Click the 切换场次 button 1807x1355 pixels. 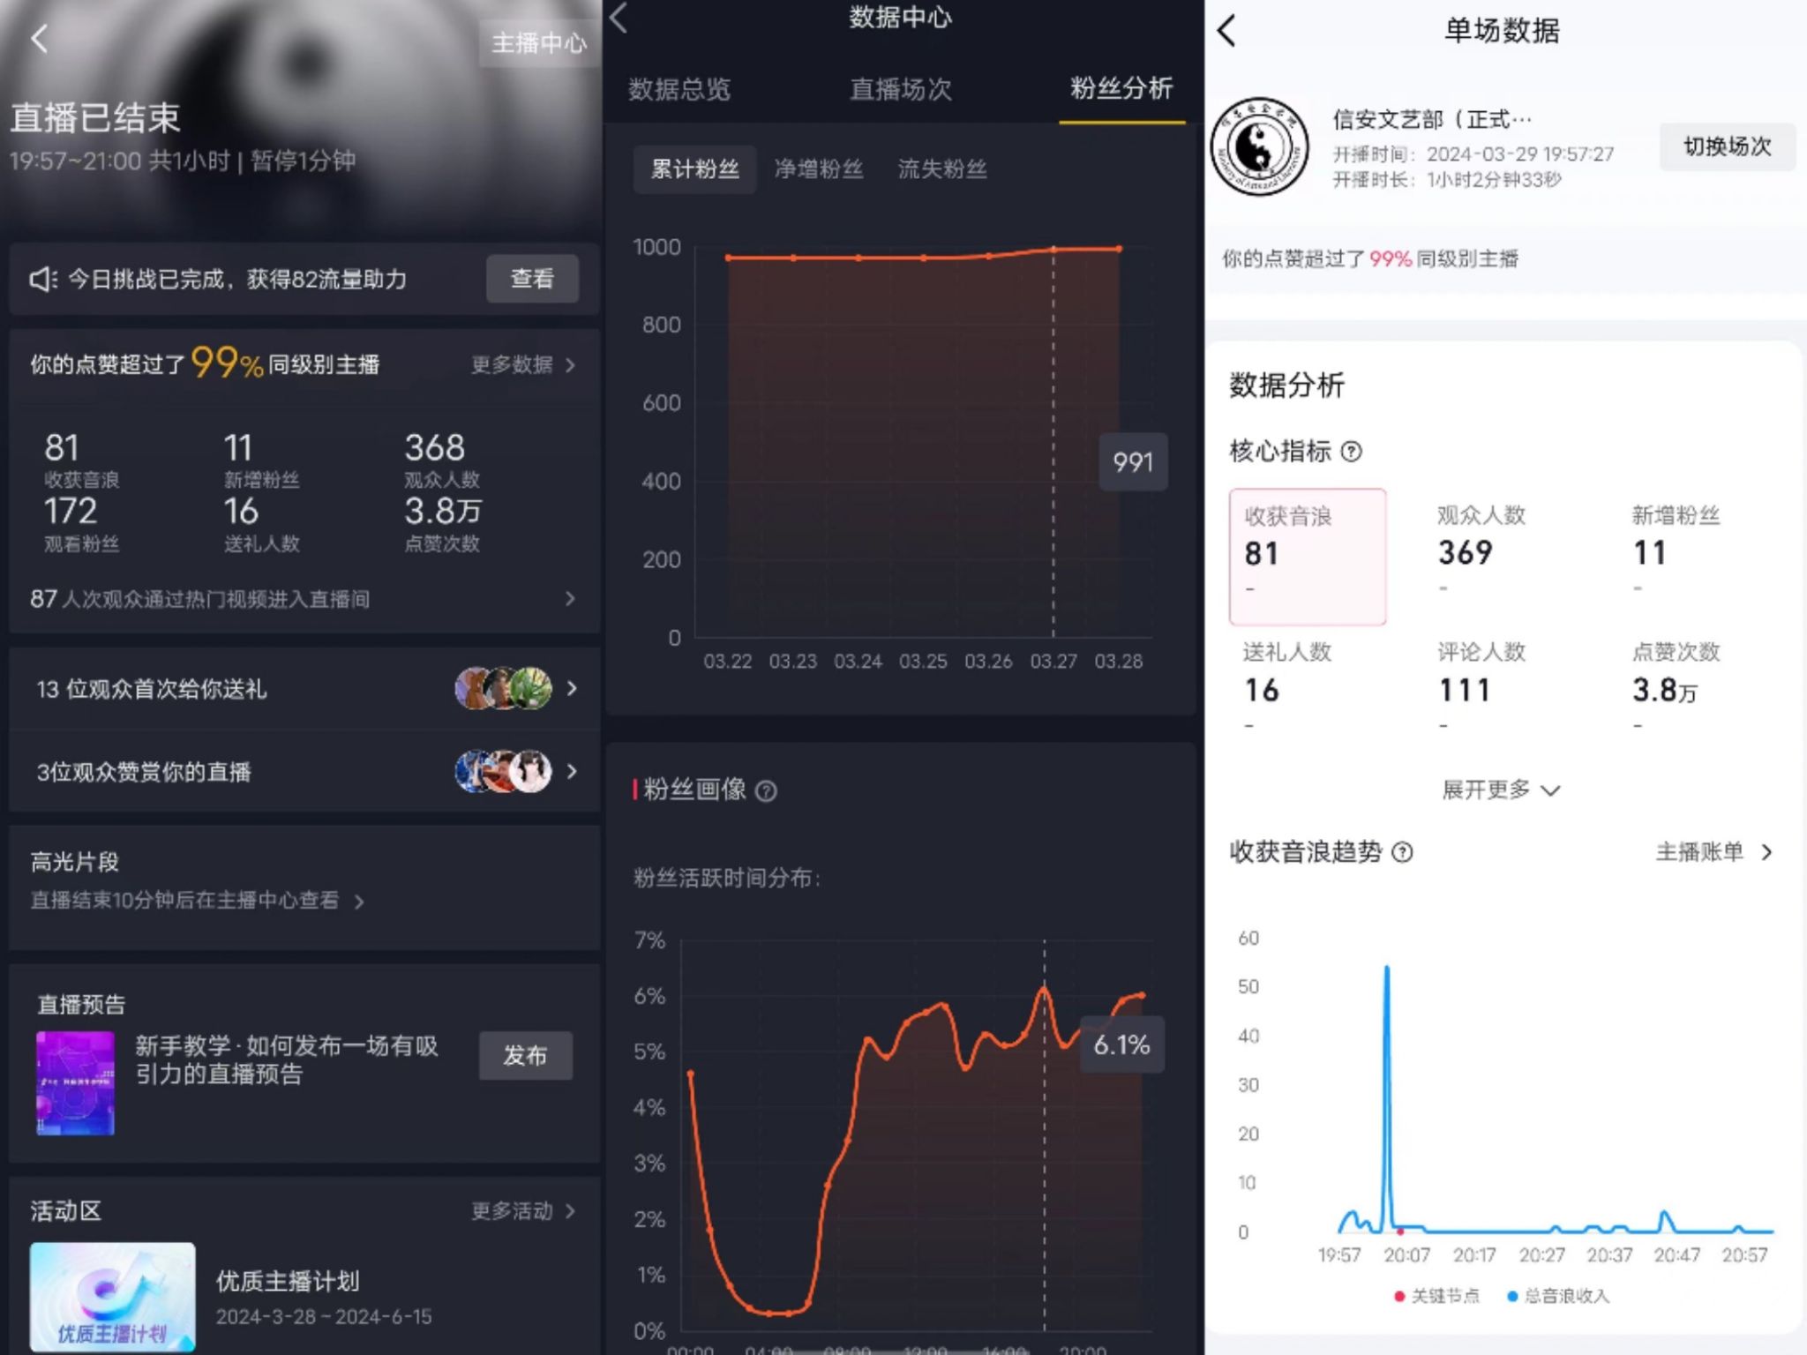[x=1727, y=146]
